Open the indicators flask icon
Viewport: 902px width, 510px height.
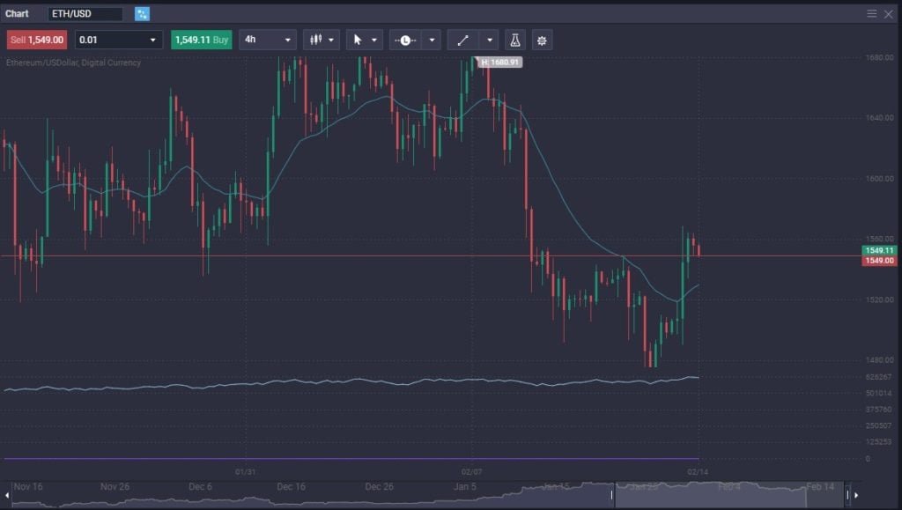515,40
